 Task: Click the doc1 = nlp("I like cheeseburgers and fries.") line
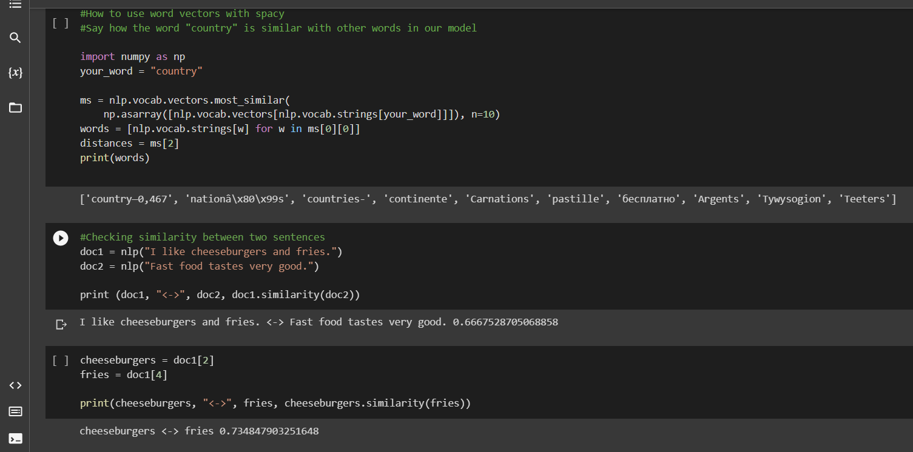[x=211, y=252]
